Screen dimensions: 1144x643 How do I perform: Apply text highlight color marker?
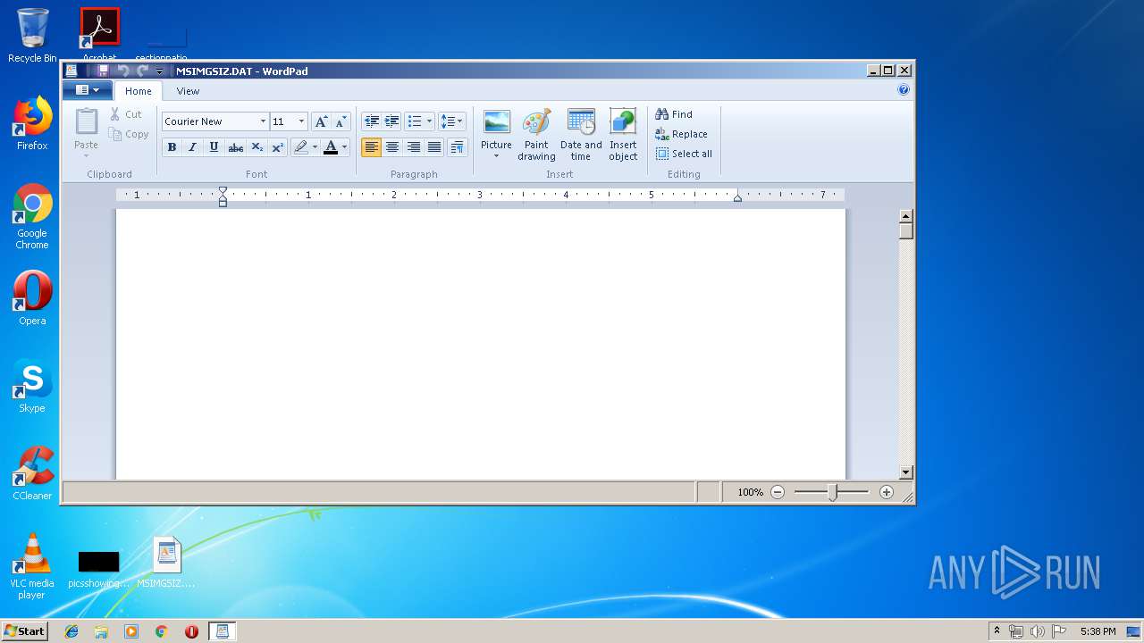(x=301, y=147)
